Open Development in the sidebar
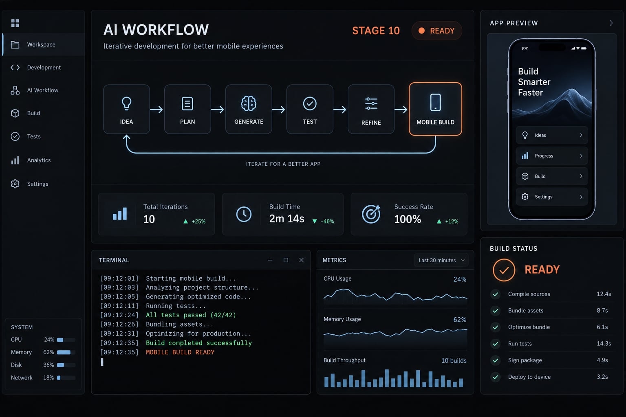 (43, 67)
